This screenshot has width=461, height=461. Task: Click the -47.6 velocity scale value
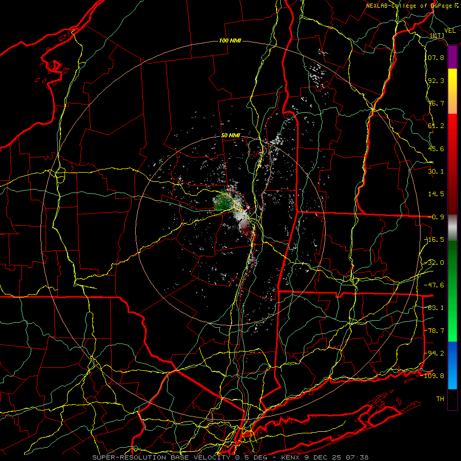(434, 285)
